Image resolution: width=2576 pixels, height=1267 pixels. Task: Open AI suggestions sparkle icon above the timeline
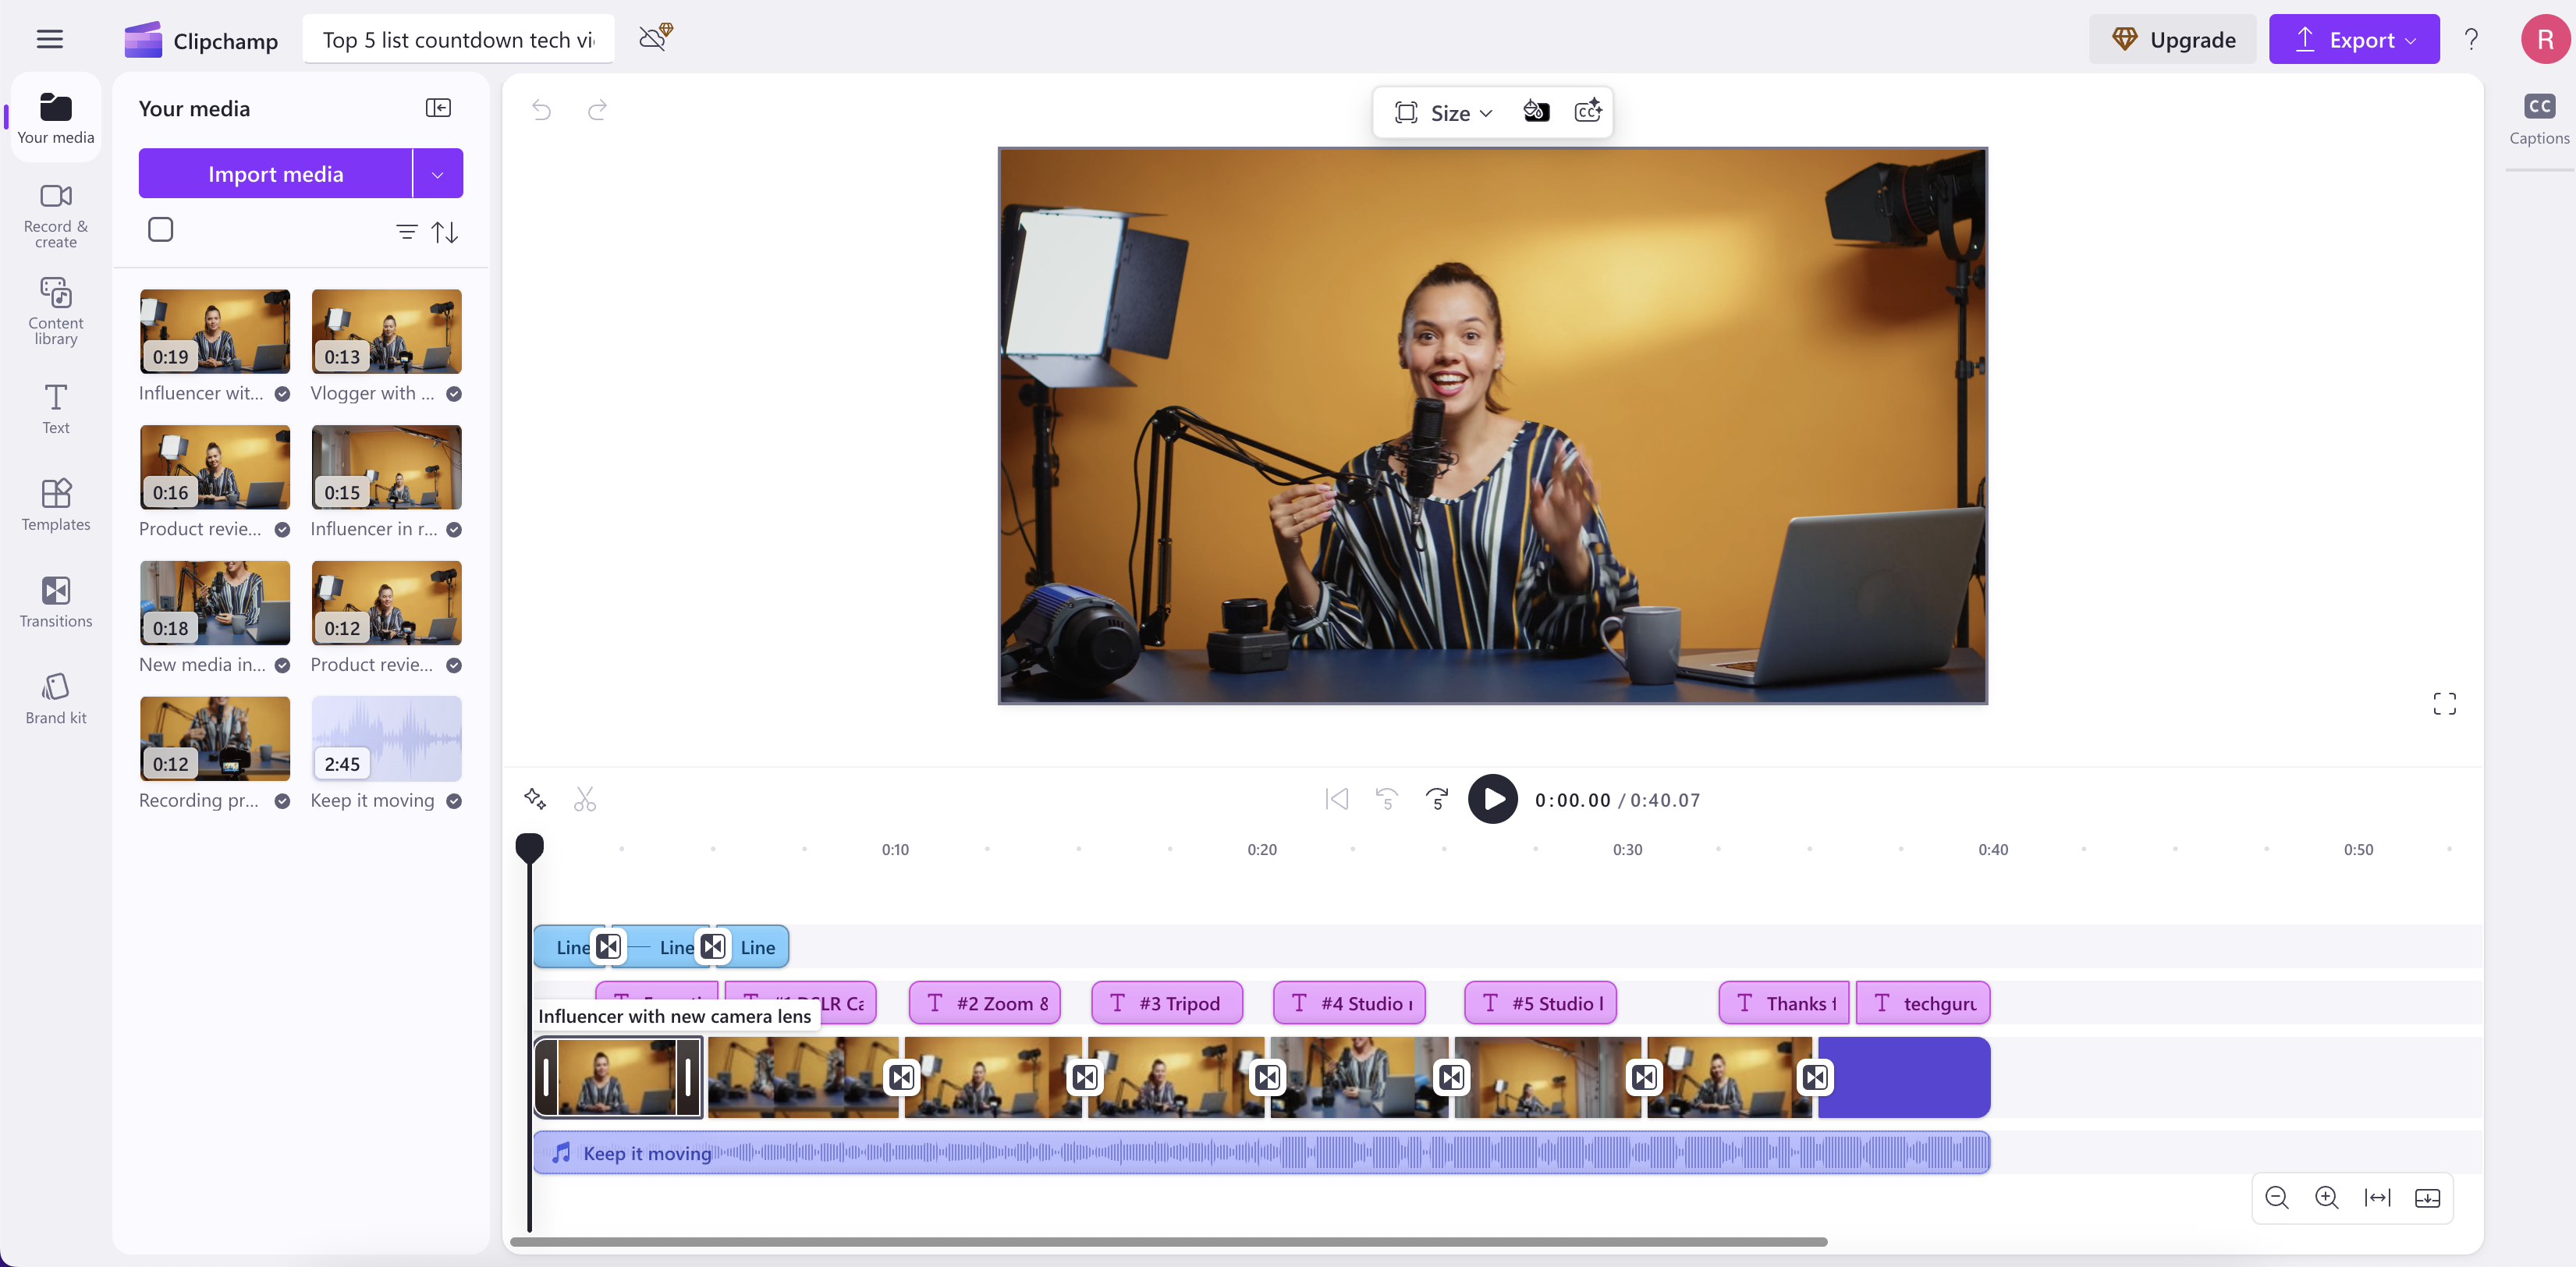point(535,799)
